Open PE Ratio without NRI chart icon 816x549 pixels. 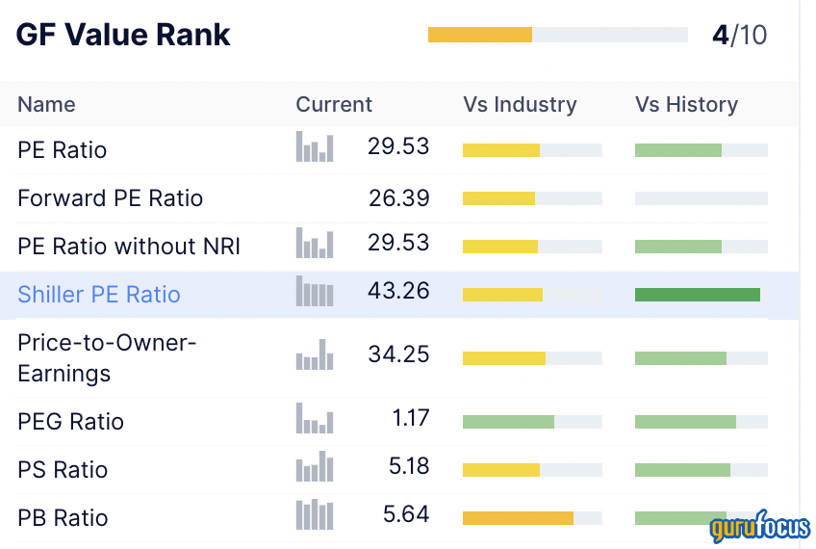tap(315, 243)
